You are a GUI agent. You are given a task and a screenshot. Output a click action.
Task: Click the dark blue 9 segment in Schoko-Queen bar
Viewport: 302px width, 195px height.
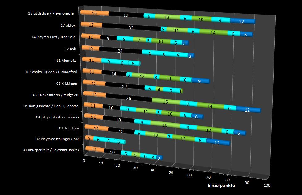click(200, 81)
